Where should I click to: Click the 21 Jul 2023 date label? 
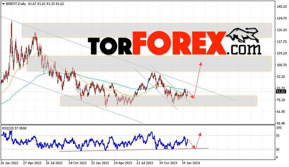tap(145, 163)
